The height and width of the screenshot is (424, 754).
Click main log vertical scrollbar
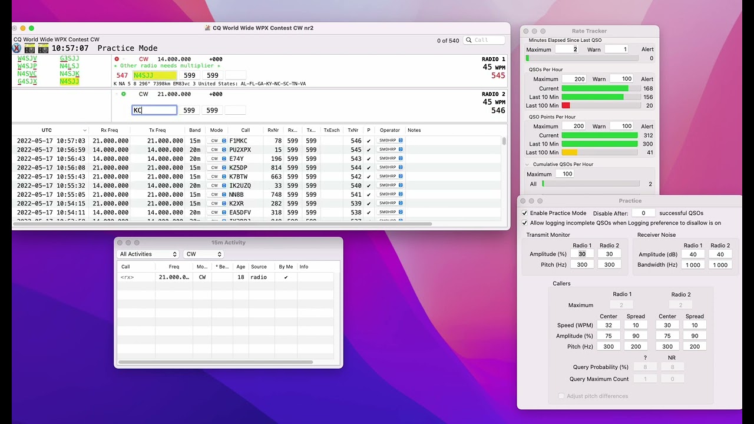[504, 141]
